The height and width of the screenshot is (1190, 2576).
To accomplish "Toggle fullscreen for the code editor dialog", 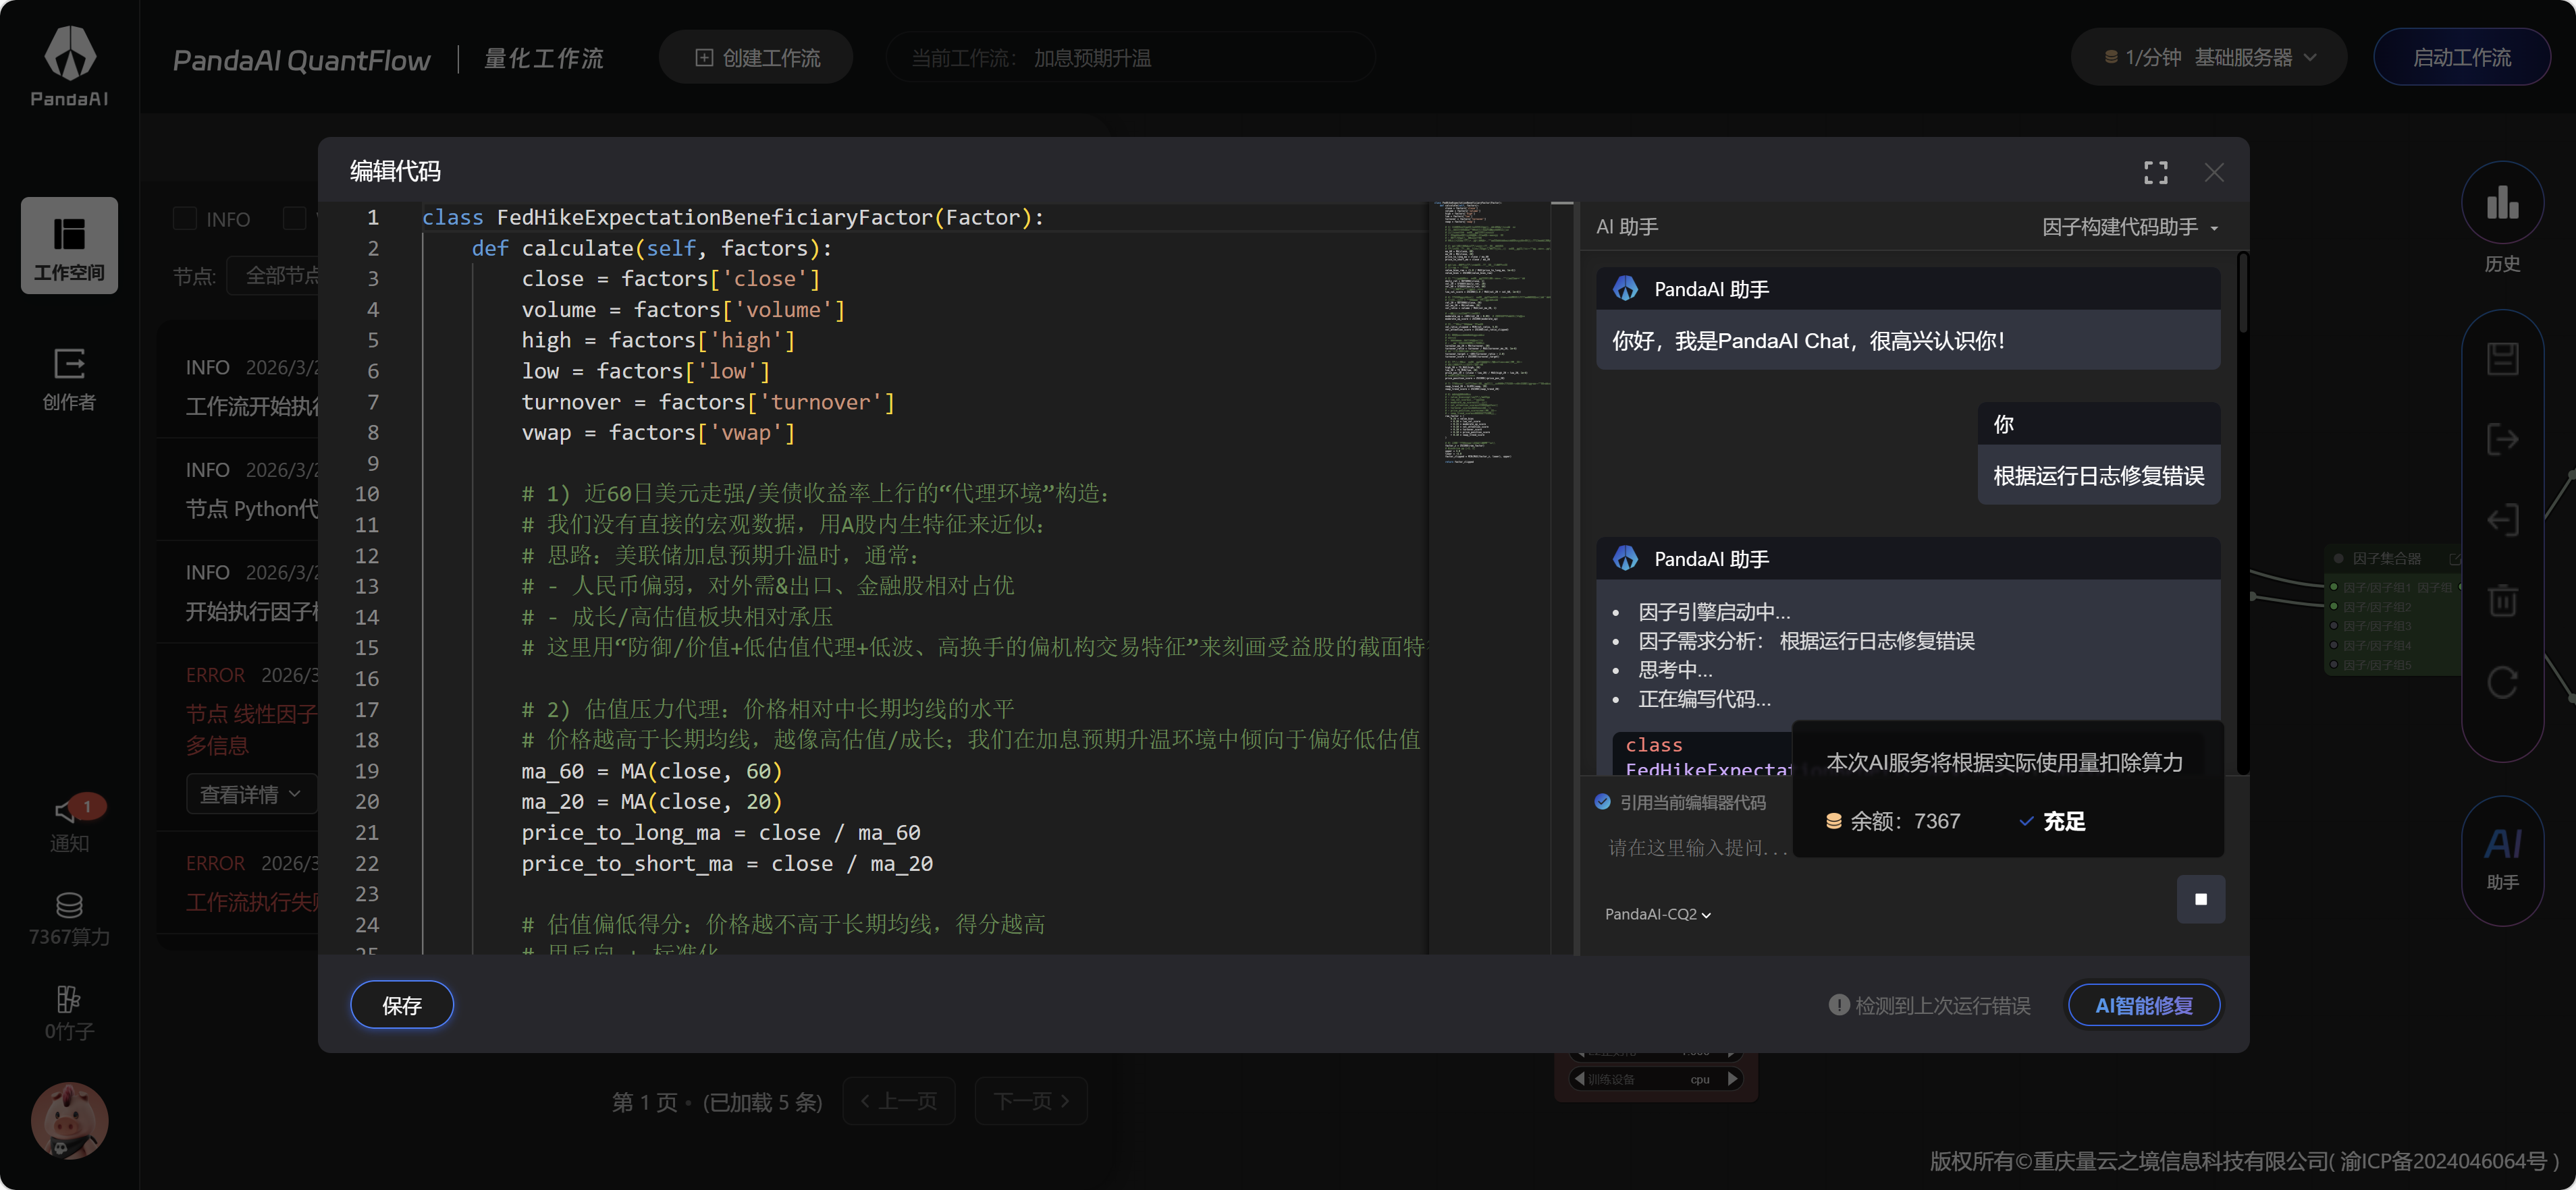I will click(2156, 172).
